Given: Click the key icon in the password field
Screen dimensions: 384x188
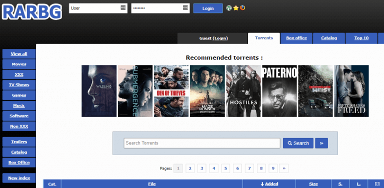Looking at the screenshot, I should (x=185, y=8).
